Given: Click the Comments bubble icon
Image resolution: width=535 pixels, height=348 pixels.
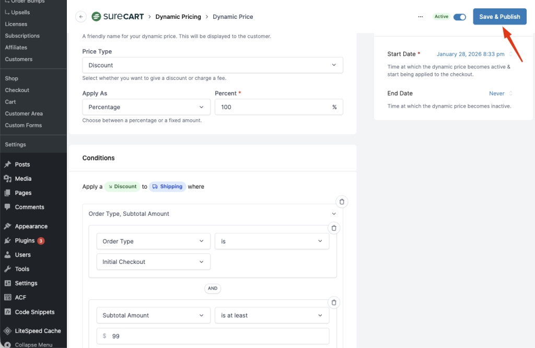Looking at the screenshot, I should (7, 207).
